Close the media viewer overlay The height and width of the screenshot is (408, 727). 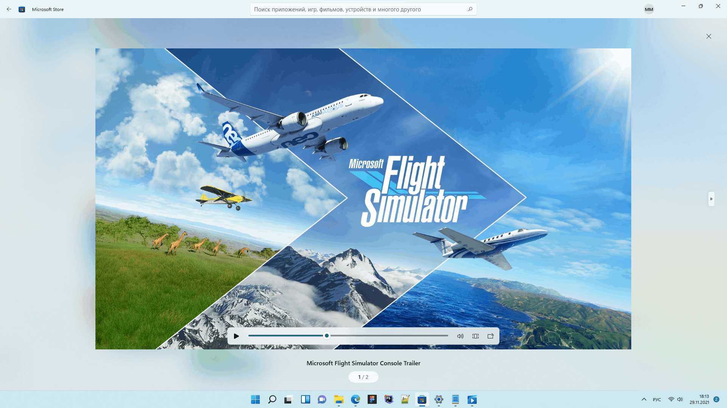[x=709, y=36]
